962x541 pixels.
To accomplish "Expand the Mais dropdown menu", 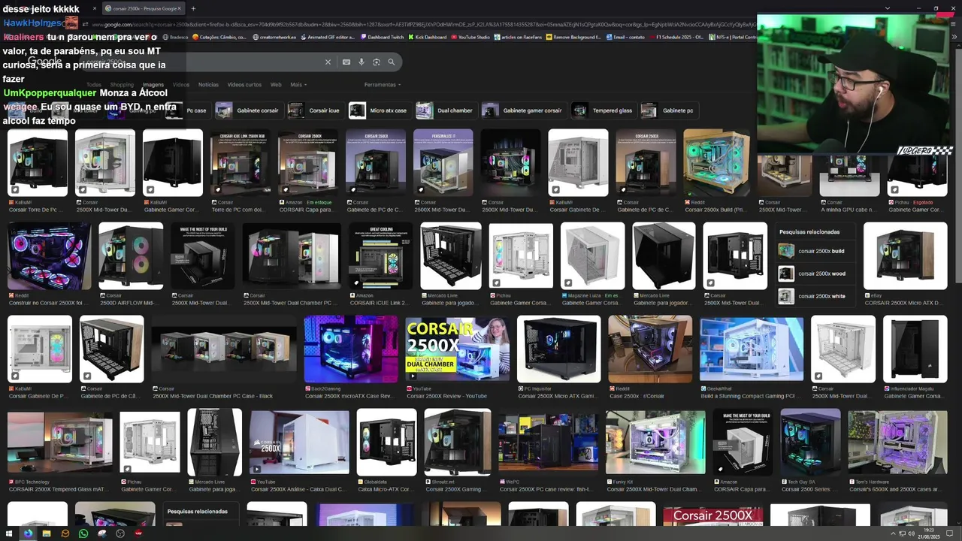I will (x=298, y=85).
